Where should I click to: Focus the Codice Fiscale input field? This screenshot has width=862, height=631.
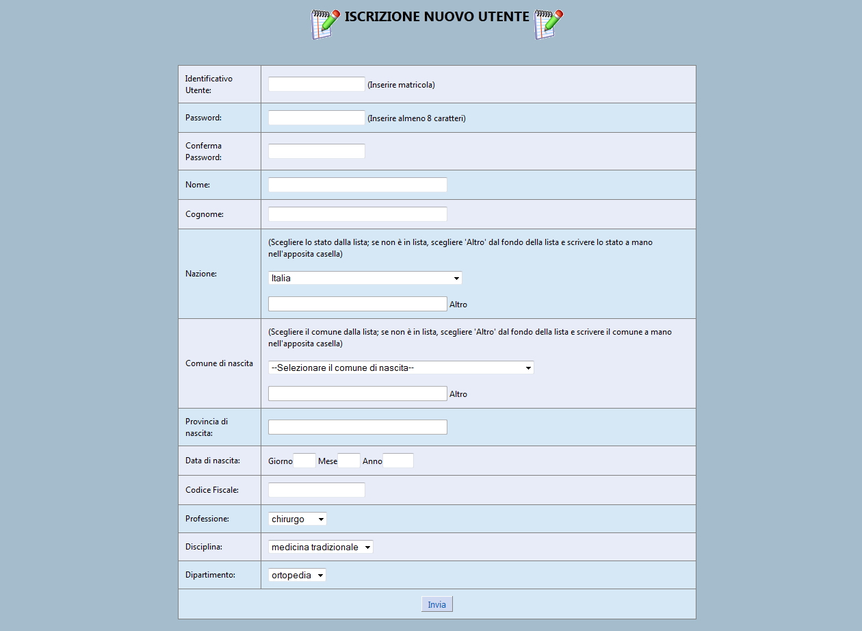click(316, 489)
